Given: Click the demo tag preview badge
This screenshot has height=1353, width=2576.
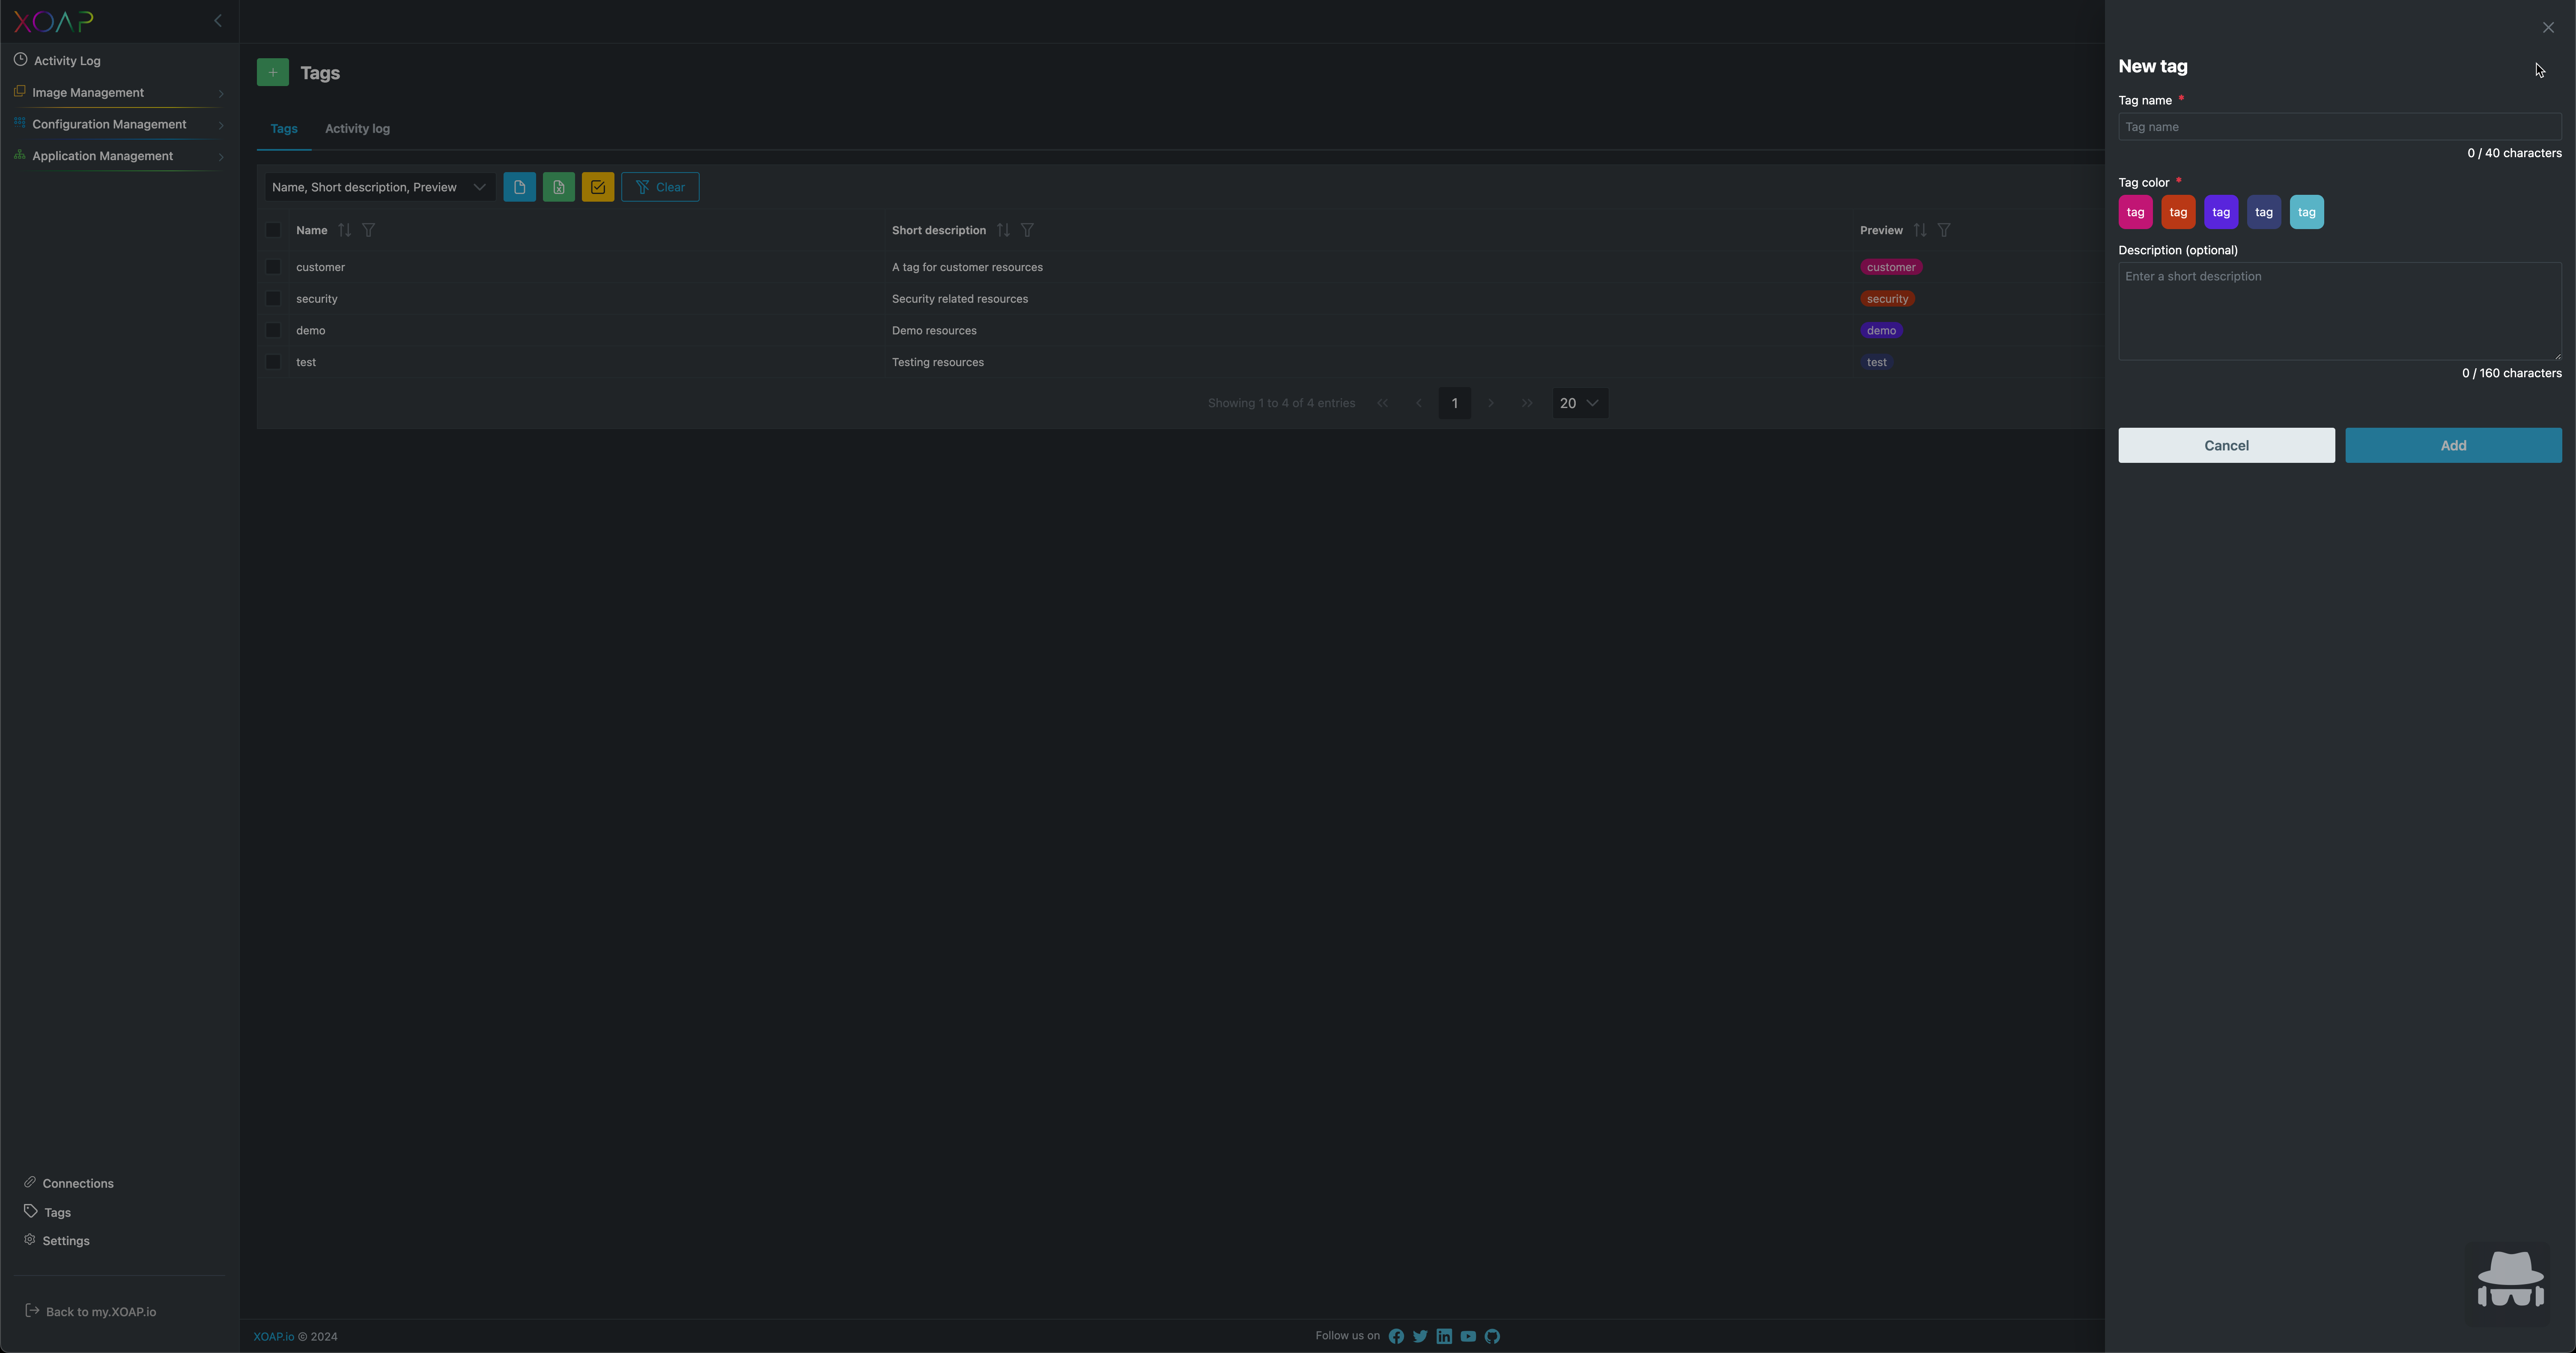Looking at the screenshot, I should coord(1881,330).
